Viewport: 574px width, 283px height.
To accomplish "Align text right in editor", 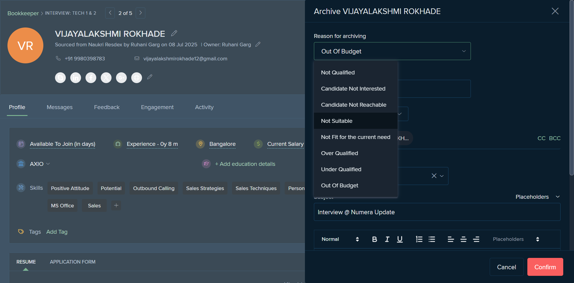I will (x=476, y=239).
